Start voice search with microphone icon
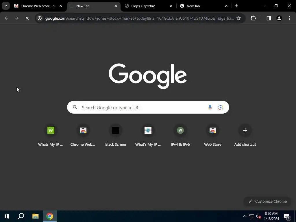296x222 pixels. click(x=210, y=107)
